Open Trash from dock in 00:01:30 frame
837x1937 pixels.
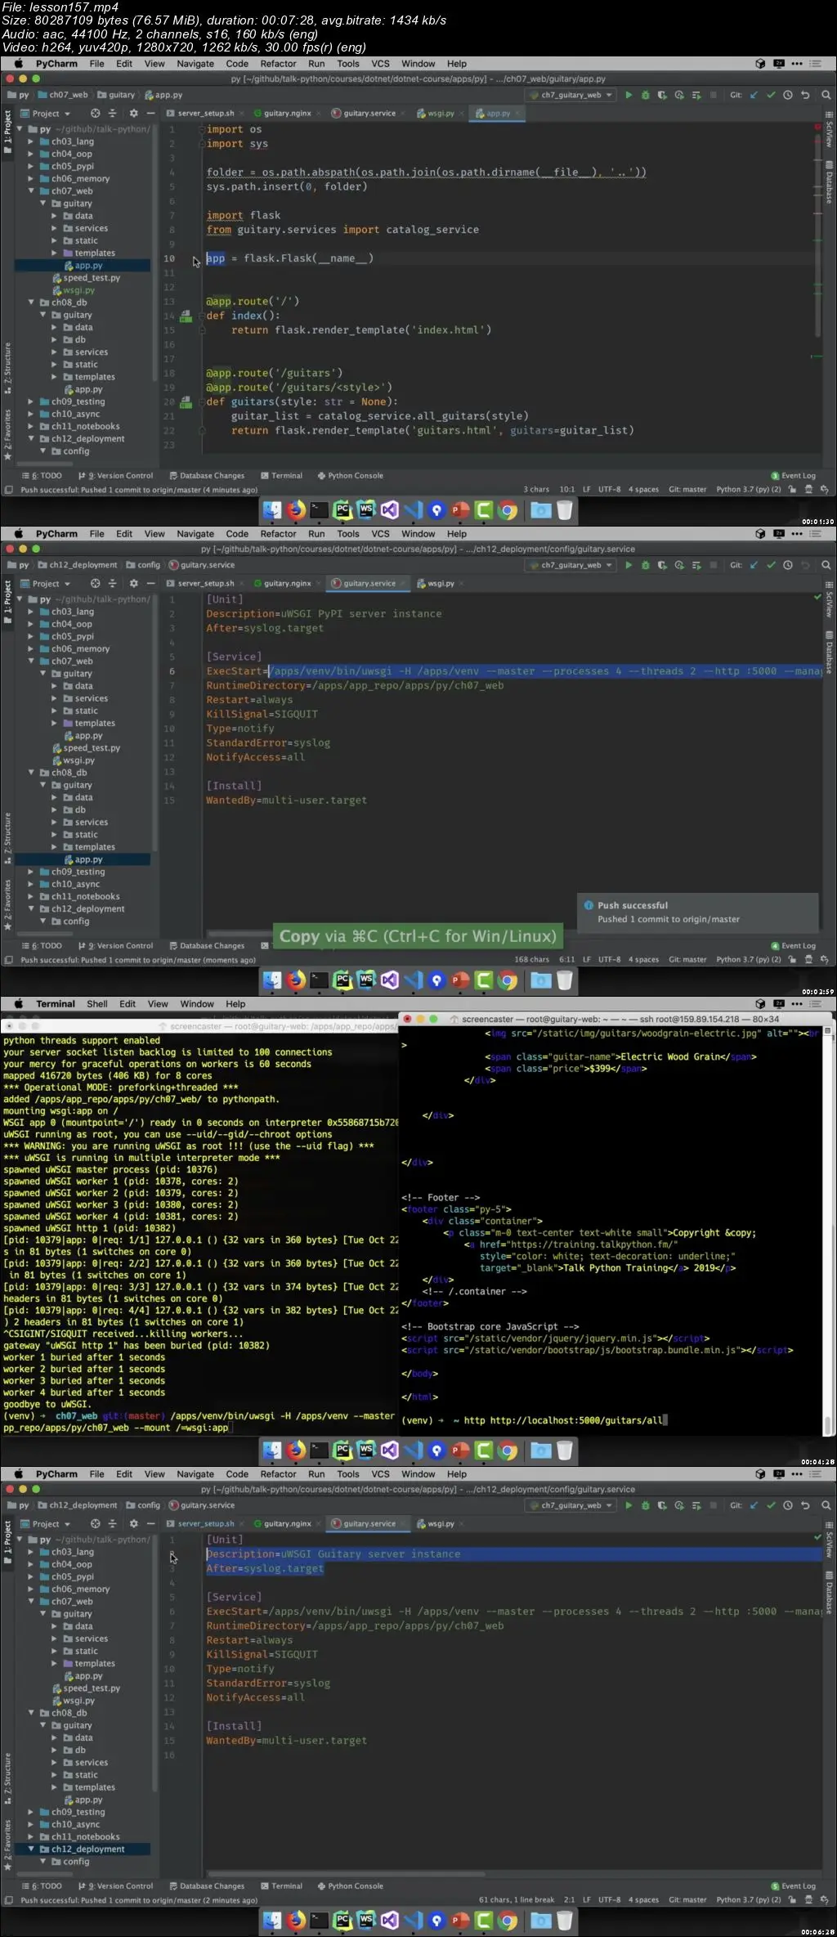564,510
